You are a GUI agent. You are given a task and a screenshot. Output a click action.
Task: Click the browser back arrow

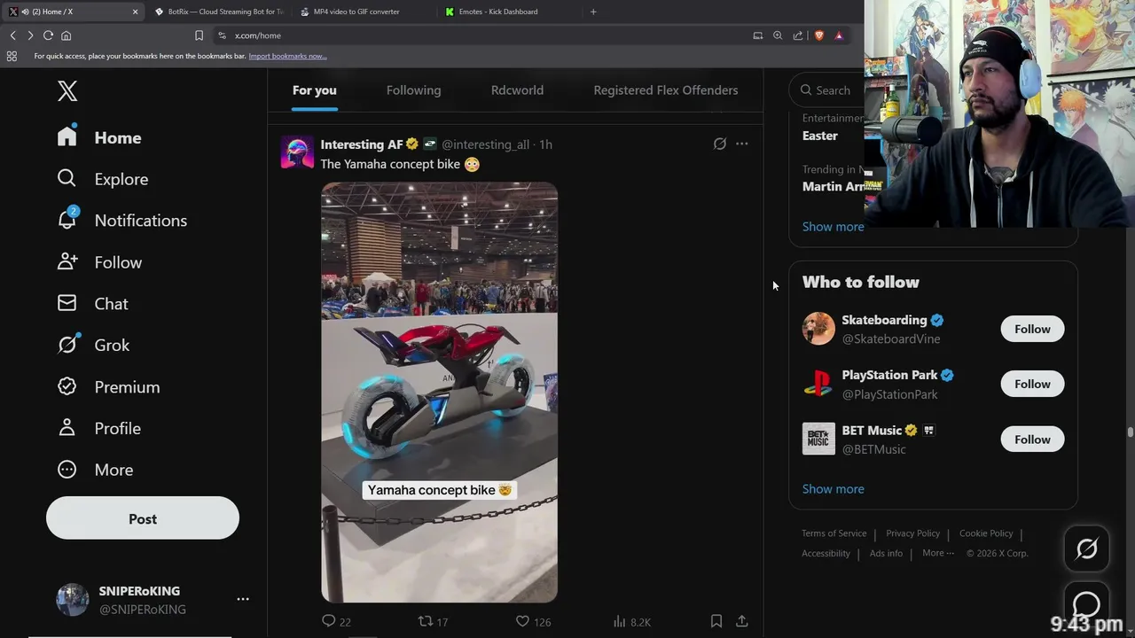click(x=12, y=35)
